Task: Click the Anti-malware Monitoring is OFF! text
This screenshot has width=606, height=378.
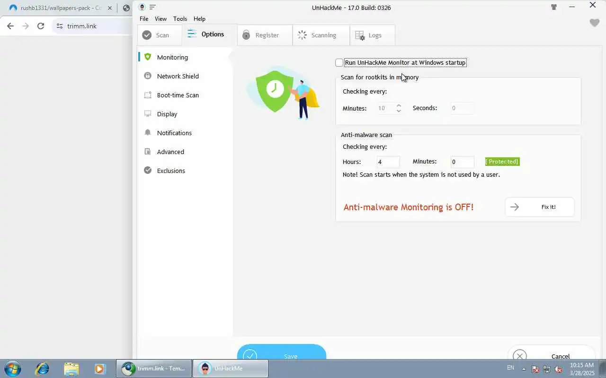Action: pyautogui.click(x=408, y=207)
